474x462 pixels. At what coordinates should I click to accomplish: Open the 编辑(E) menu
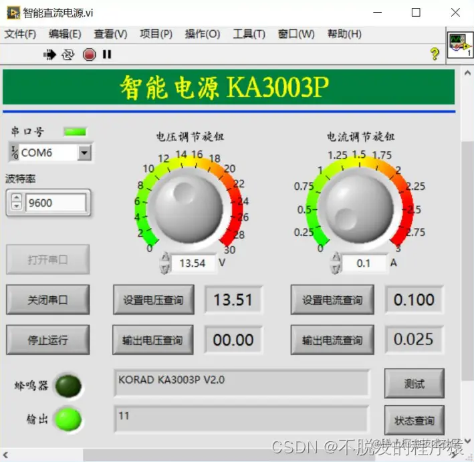[x=65, y=34]
